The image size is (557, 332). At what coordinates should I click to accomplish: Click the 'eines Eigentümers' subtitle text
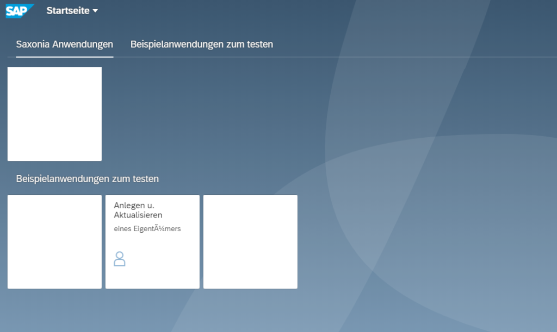click(x=147, y=228)
